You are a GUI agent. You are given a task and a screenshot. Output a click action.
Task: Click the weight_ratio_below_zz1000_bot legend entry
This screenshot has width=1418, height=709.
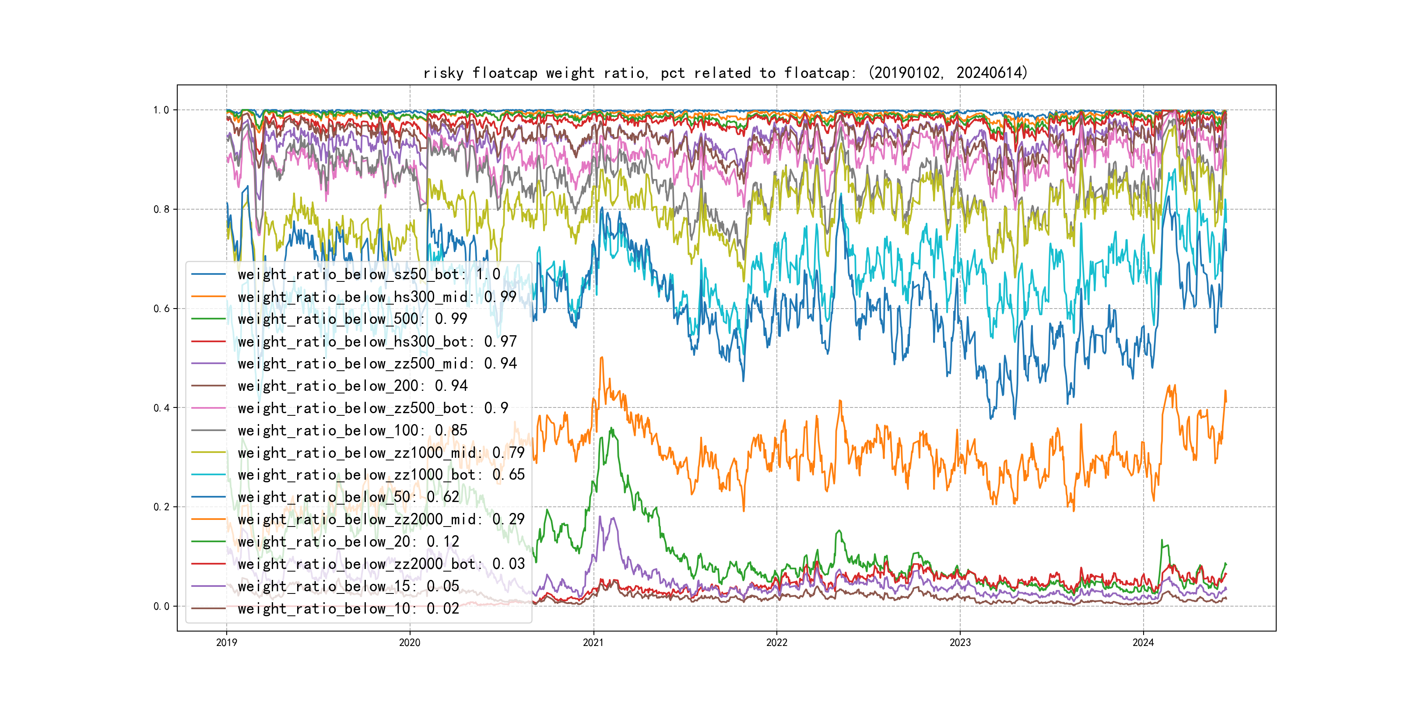(381, 474)
